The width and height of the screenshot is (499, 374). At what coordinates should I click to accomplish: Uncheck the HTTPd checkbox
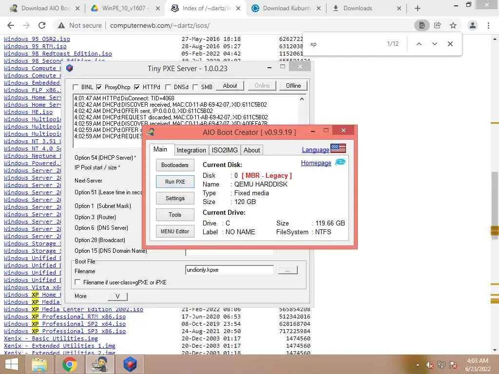pyautogui.click(x=137, y=87)
